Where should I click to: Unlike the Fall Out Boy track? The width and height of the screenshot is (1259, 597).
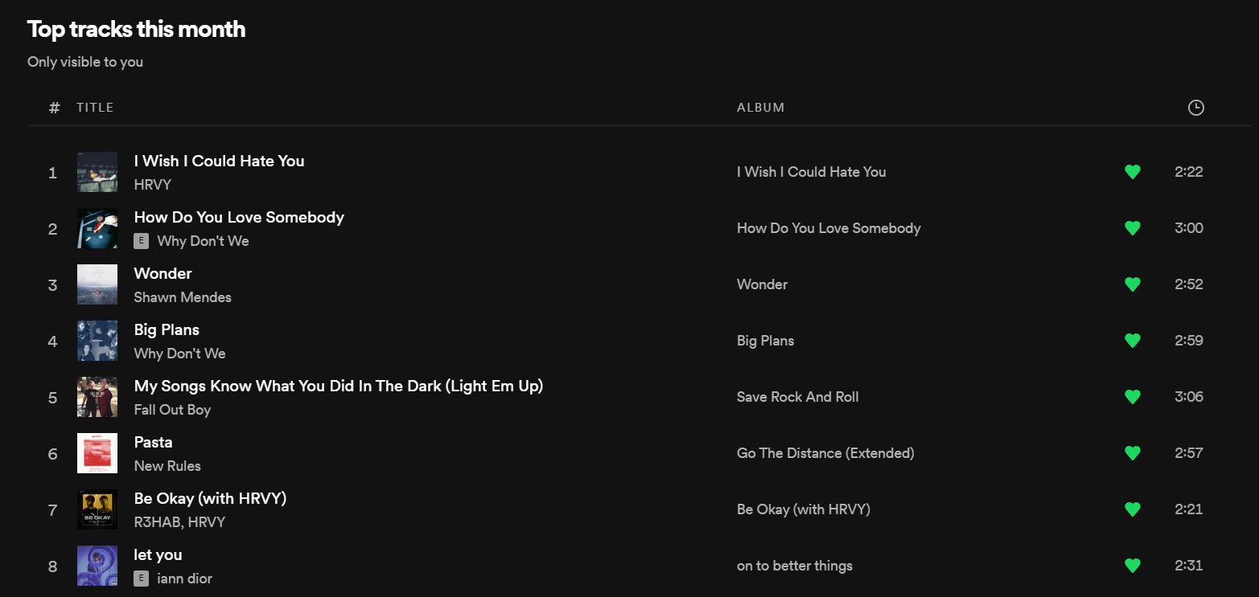tap(1132, 397)
